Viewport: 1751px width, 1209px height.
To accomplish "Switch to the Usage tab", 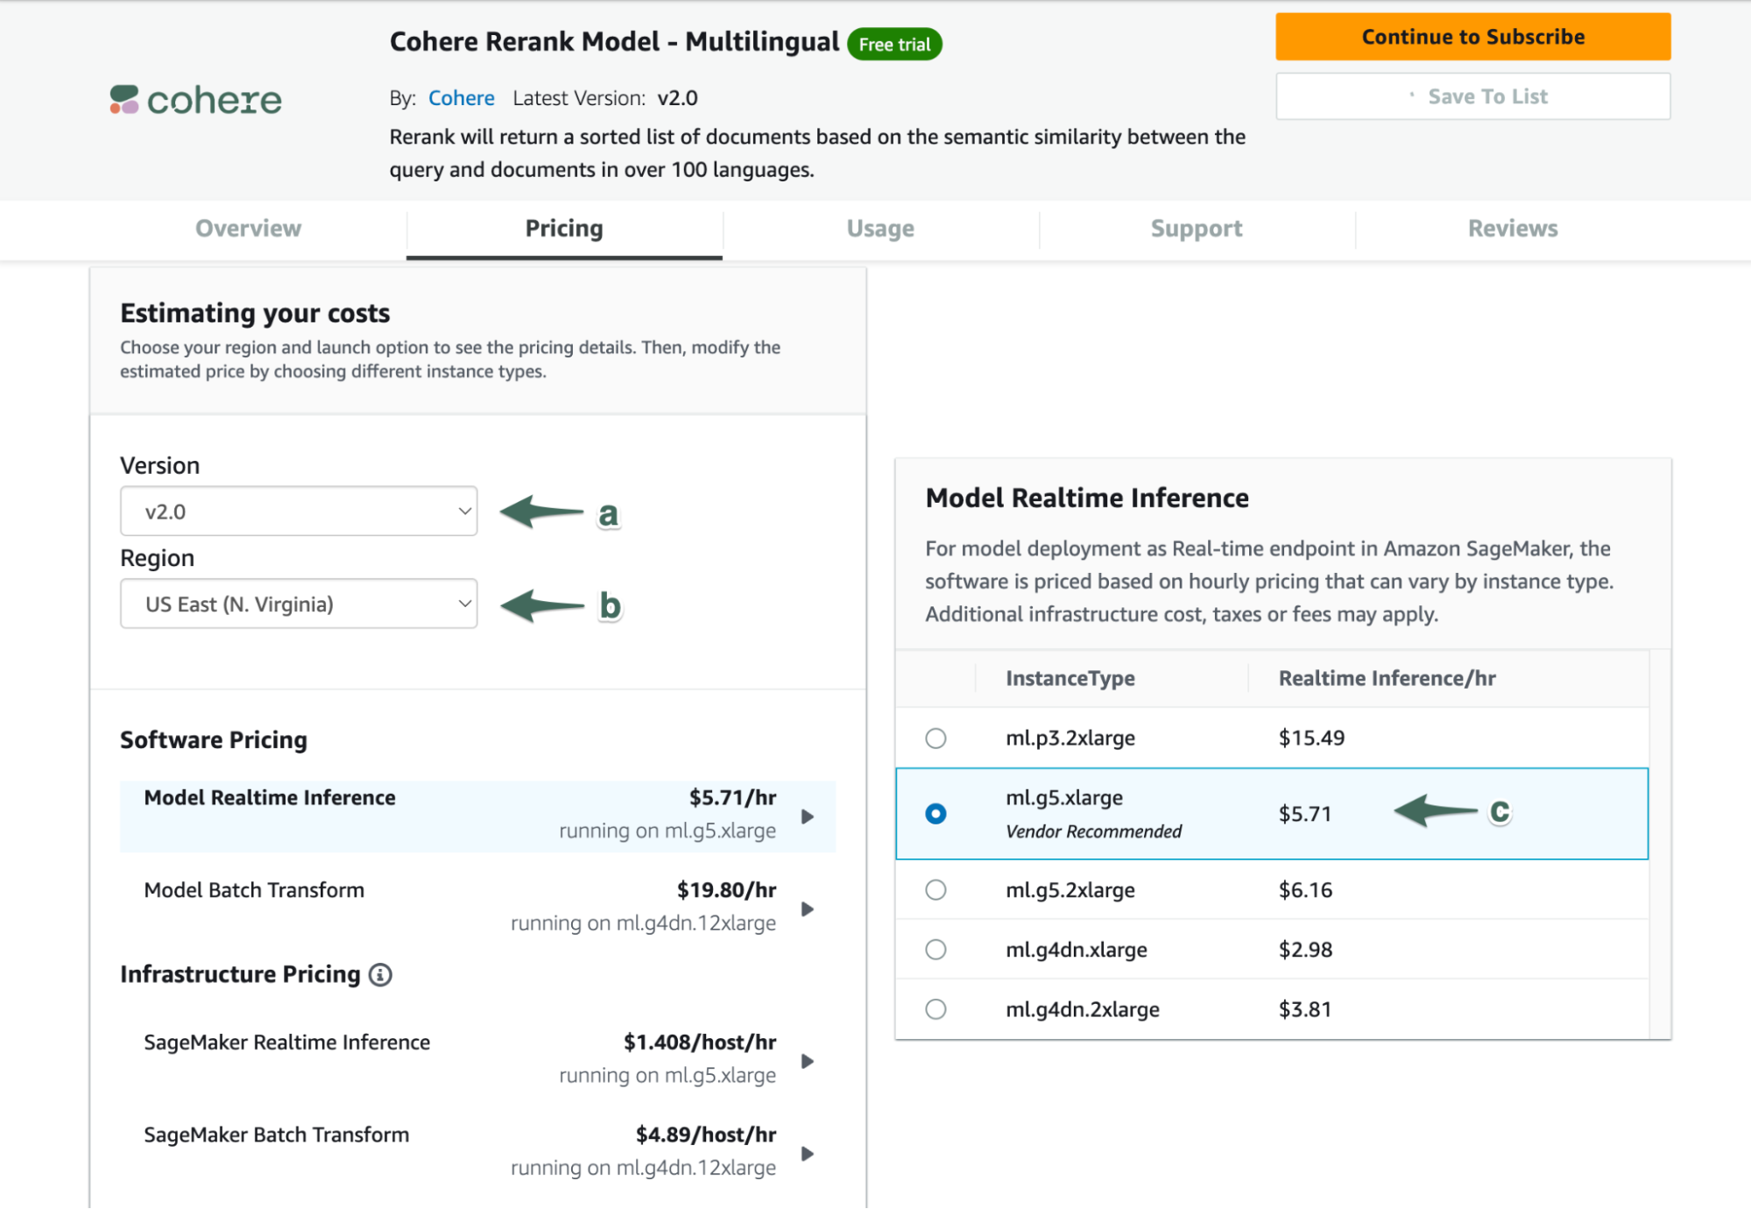I will click(x=880, y=229).
